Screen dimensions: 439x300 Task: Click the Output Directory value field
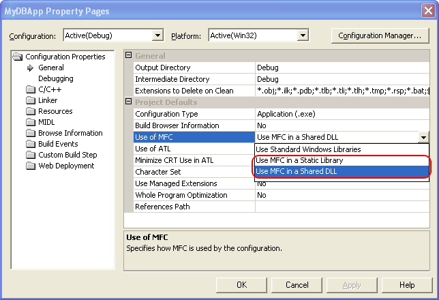[341, 67]
